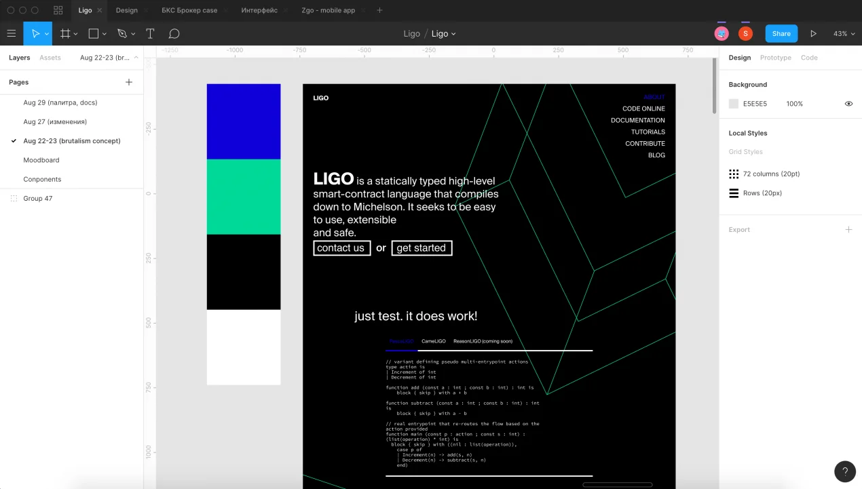Add a new page with plus icon
The height and width of the screenshot is (489, 862).
point(129,82)
